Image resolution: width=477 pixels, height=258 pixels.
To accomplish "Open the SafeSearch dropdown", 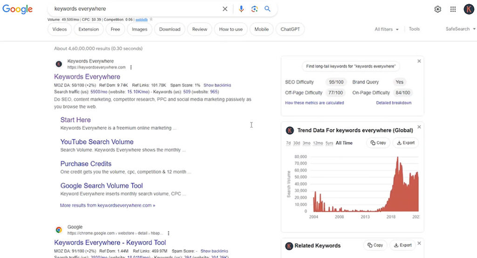I will coord(460,29).
